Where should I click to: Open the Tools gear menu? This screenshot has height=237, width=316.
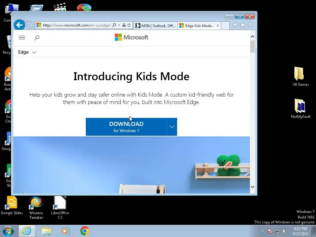[250, 25]
